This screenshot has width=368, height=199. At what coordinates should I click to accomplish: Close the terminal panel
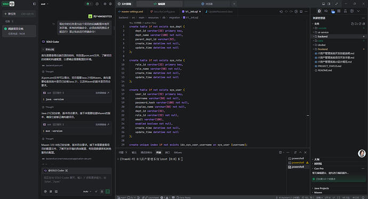pos(306,152)
